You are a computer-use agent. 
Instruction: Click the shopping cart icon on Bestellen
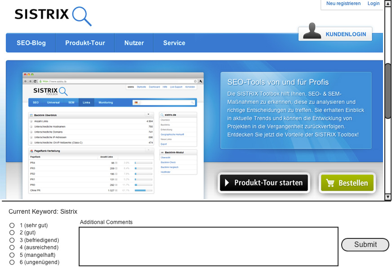(330, 183)
